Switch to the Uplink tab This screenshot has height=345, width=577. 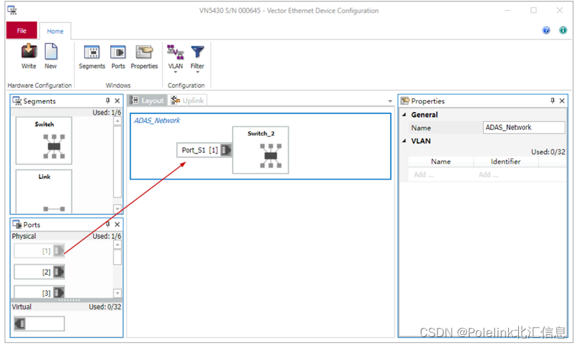click(x=188, y=100)
